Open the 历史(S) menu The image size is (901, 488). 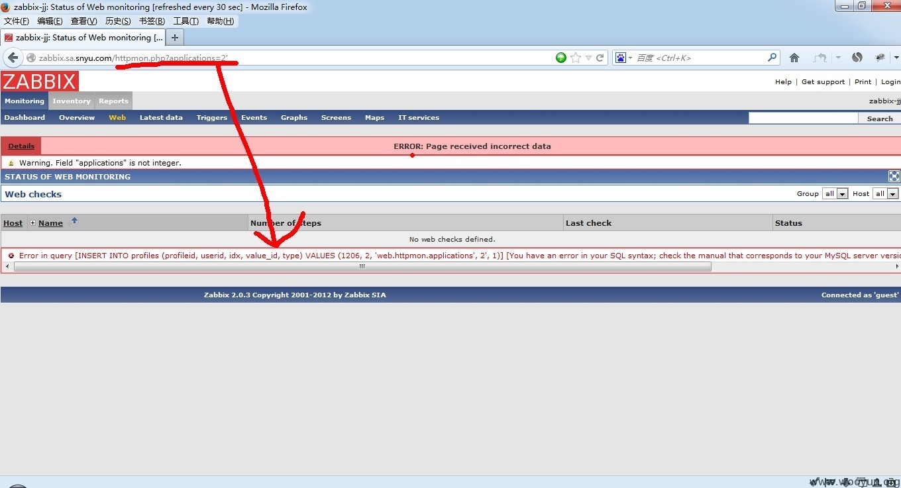(118, 21)
